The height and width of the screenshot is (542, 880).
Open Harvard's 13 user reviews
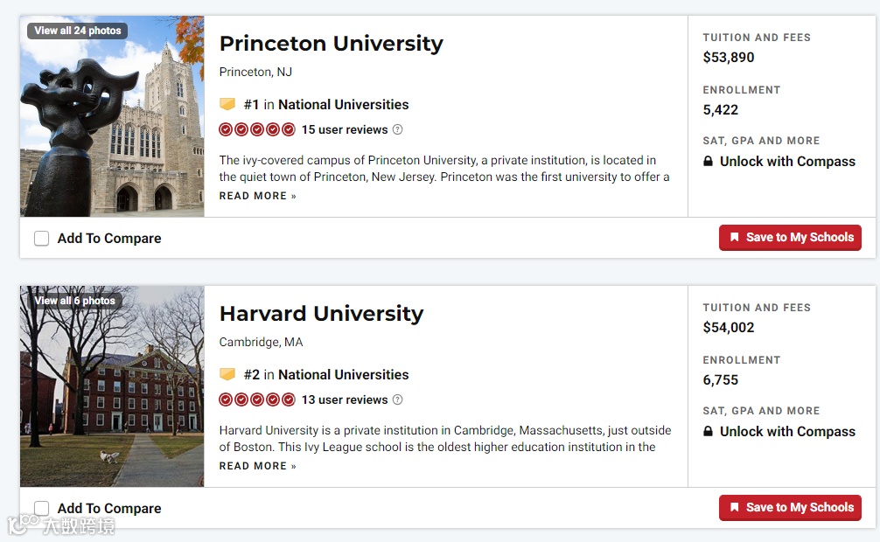(344, 400)
